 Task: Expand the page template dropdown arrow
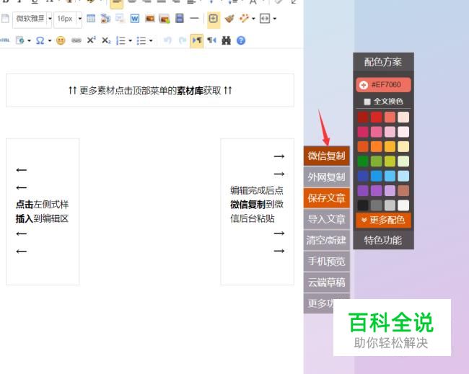click(29, 40)
